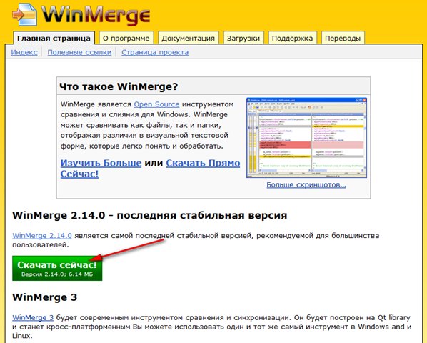Click the Изучить Больше link
Image resolution: width=427 pixels, height=343 pixels.
(x=101, y=163)
